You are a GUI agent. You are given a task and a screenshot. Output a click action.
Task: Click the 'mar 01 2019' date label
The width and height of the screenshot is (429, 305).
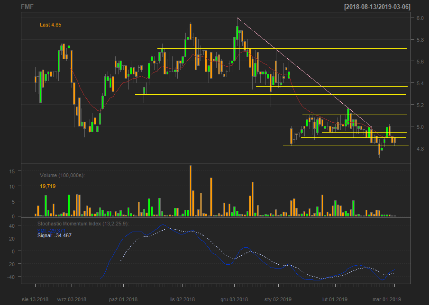tap(387, 299)
